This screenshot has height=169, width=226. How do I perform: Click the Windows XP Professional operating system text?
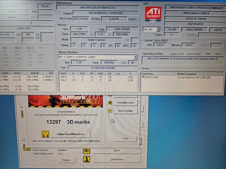(183, 59)
